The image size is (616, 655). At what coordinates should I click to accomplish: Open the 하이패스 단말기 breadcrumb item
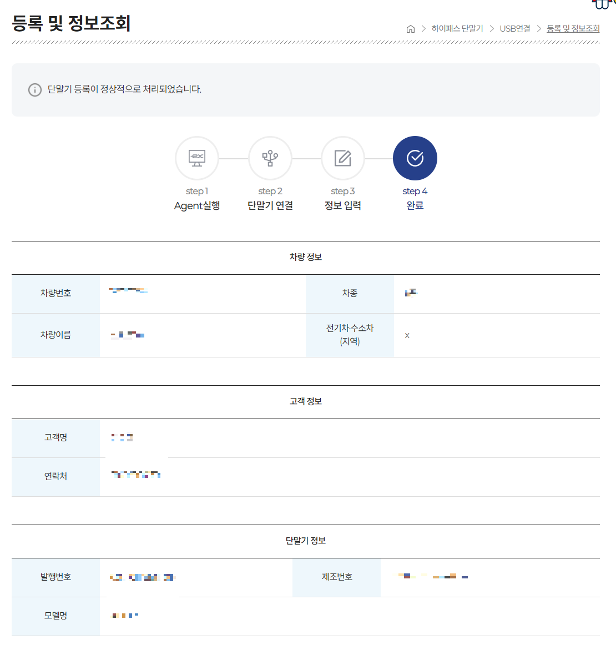click(x=457, y=29)
